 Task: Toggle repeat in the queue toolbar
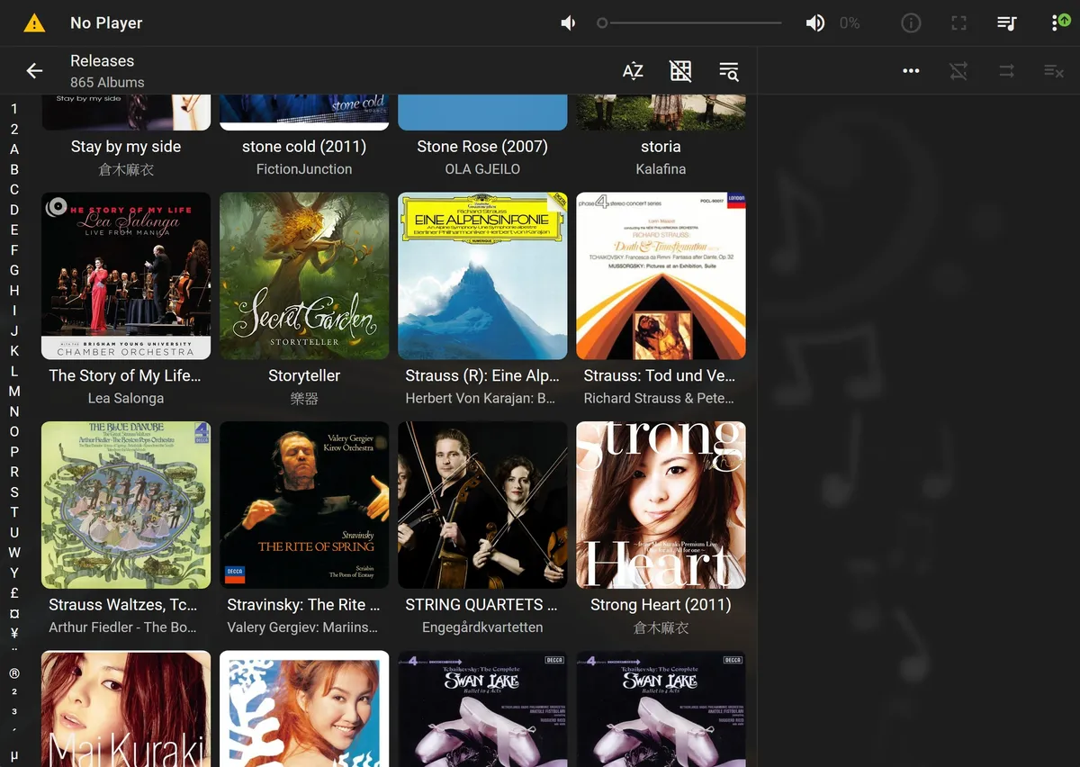pos(1007,71)
